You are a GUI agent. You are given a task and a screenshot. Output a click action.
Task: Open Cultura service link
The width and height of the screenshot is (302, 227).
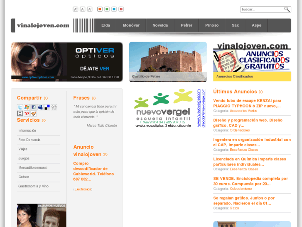(x=24, y=177)
